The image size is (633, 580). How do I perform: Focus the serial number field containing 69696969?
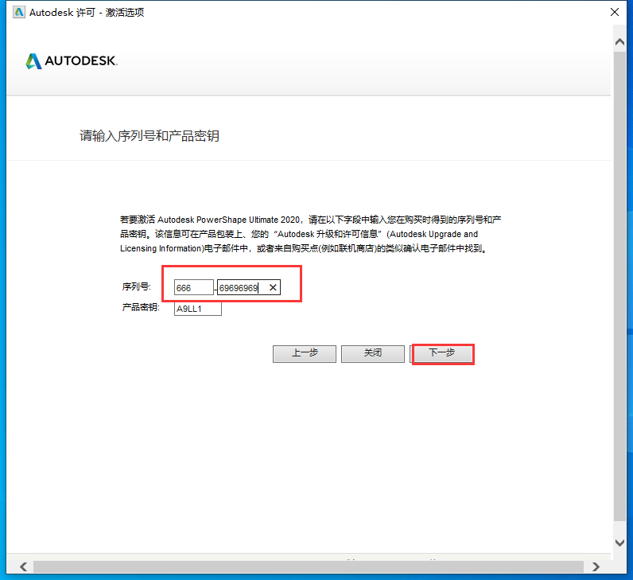(x=239, y=288)
